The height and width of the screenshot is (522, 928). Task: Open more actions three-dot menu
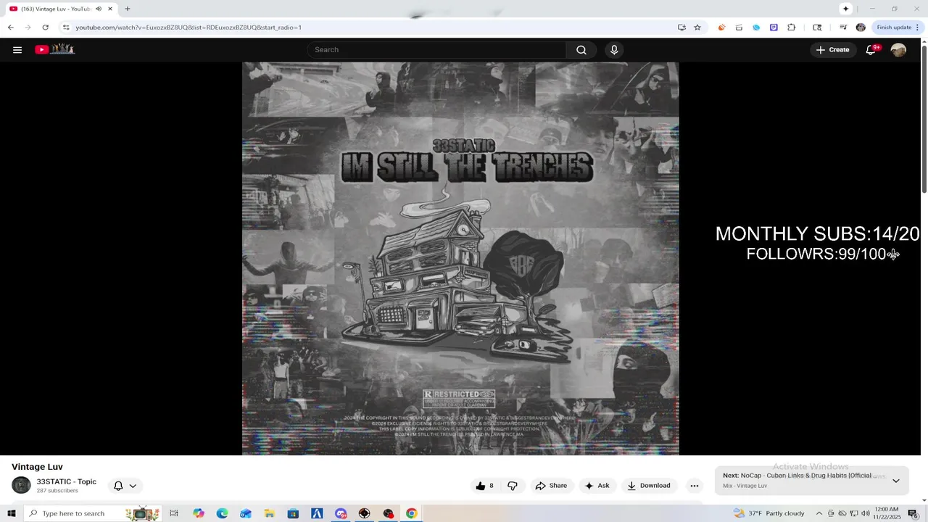coord(694,486)
